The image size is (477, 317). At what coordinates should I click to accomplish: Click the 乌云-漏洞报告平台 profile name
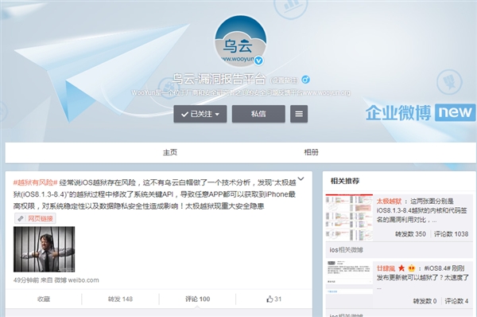coord(219,80)
